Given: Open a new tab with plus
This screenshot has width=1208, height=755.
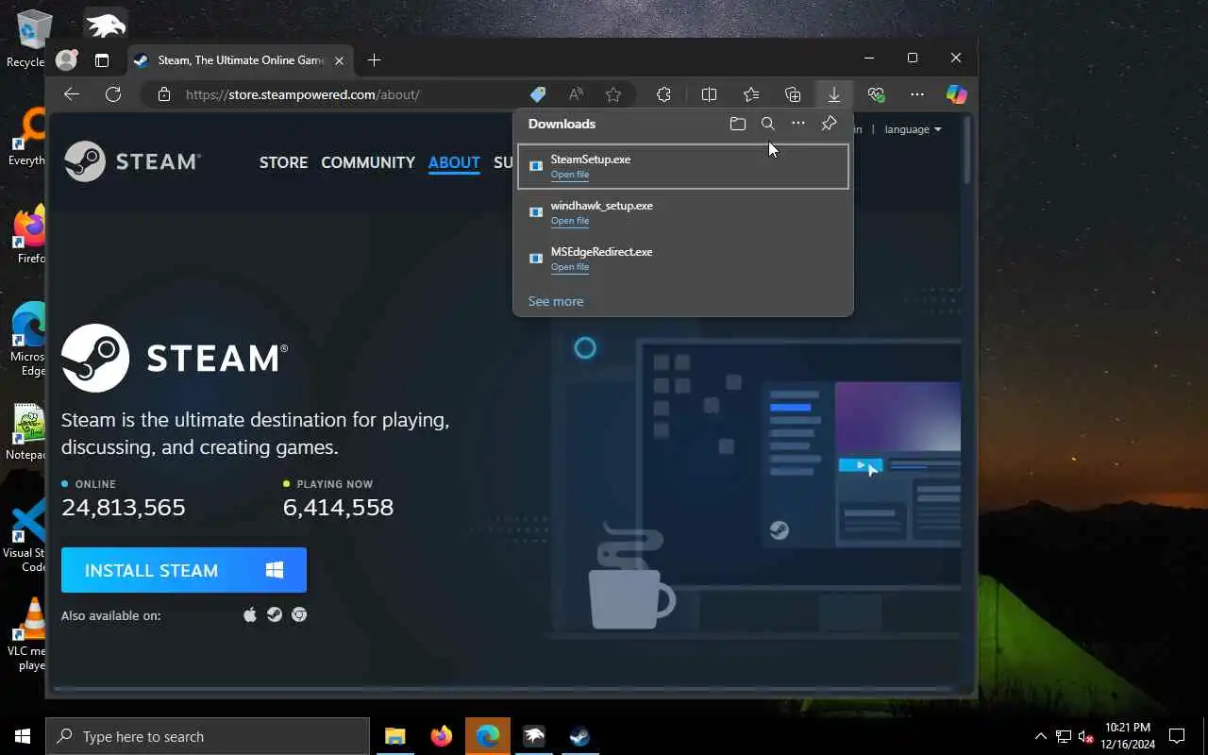Looking at the screenshot, I should (x=374, y=60).
